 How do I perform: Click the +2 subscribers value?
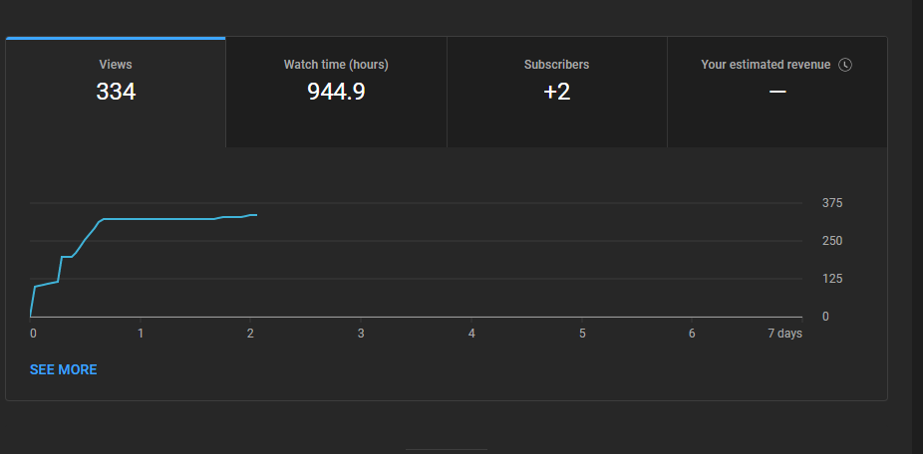click(x=557, y=92)
